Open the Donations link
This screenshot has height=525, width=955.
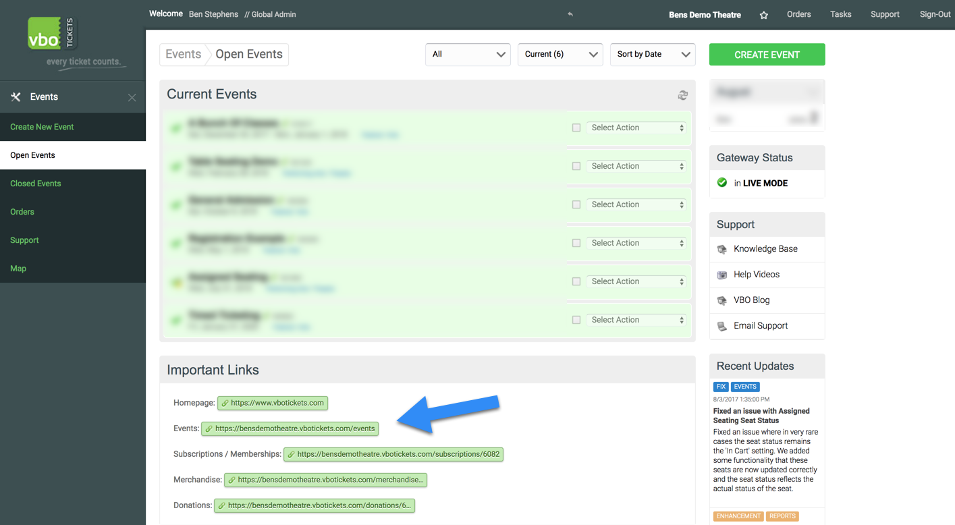[315, 505]
